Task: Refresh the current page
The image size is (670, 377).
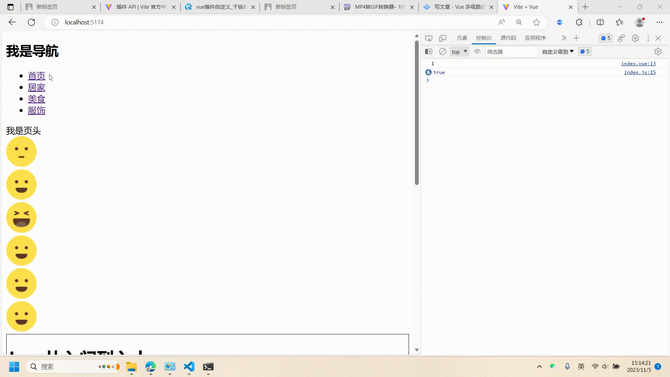Action: 31,22
